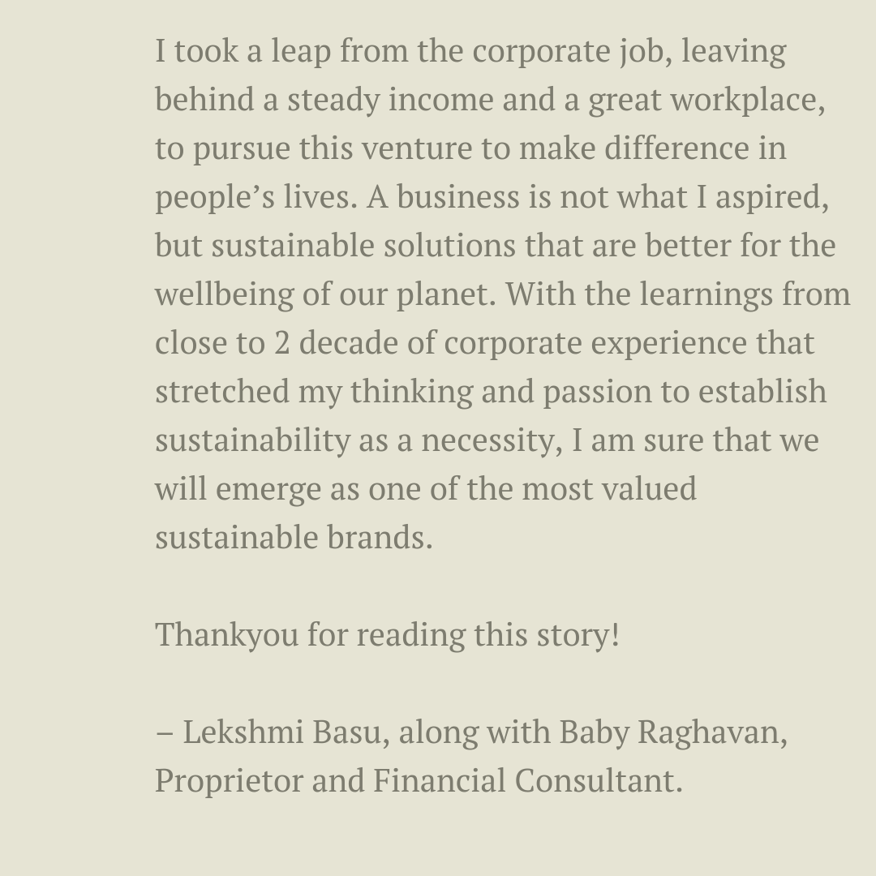Click the word "business"
The image size is (876, 876).
(457, 198)
